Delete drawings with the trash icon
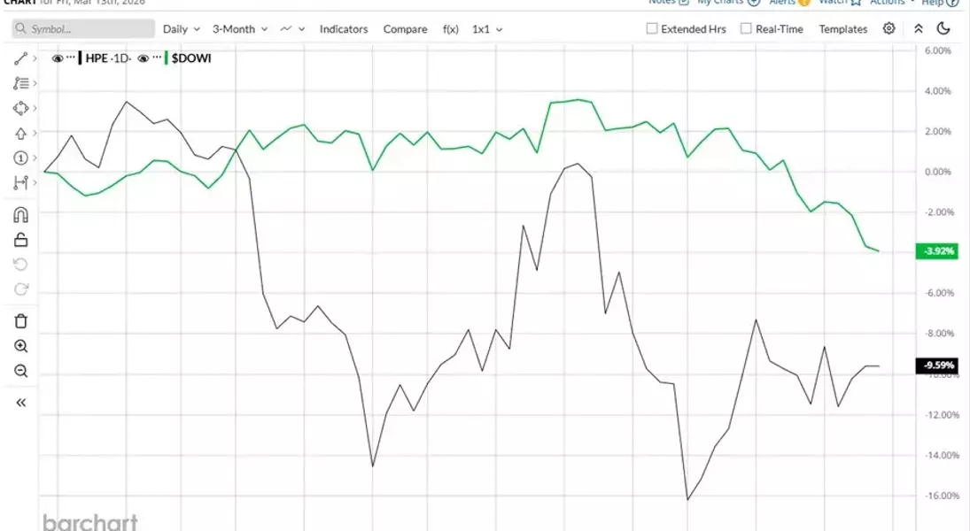The width and height of the screenshot is (970, 531). click(x=21, y=321)
